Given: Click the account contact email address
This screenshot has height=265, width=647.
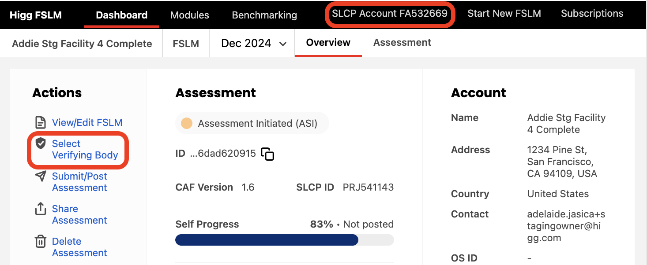Looking at the screenshot, I should (566, 226).
